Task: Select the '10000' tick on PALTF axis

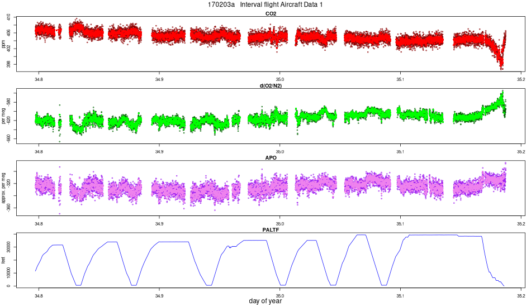Action: (x=8, y=273)
